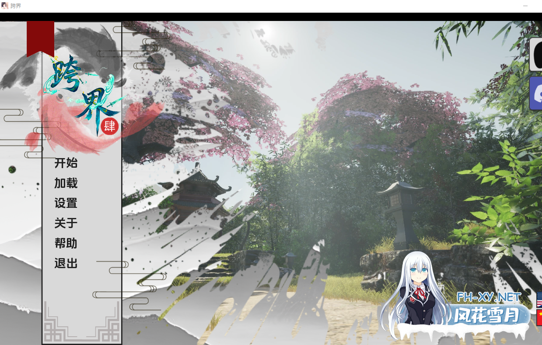Open the 设置 settings menu entry
This screenshot has width=542, height=345.
65,204
